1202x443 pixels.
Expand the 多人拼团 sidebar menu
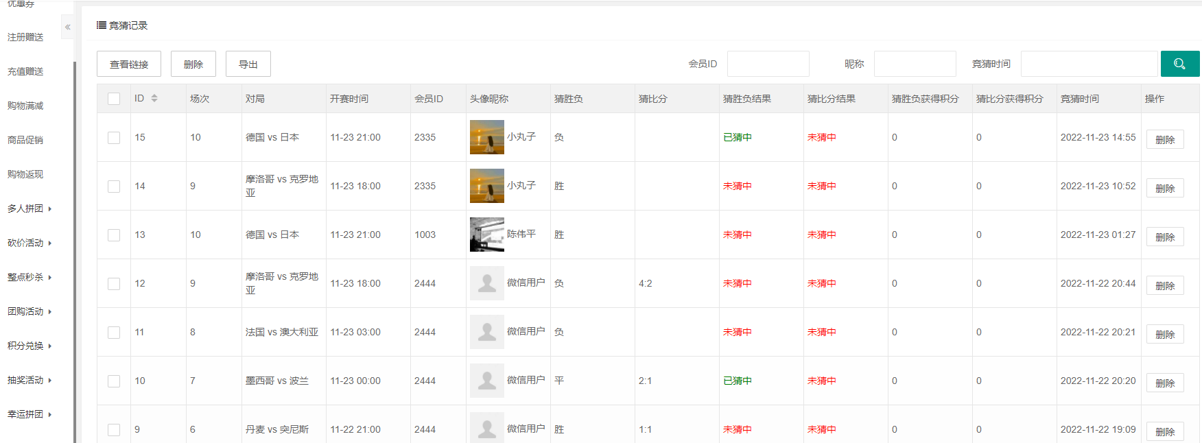pos(30,208)
